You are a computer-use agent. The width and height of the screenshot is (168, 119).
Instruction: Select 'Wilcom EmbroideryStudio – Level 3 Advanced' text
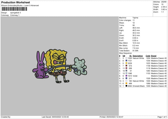(x=20, y=6)
